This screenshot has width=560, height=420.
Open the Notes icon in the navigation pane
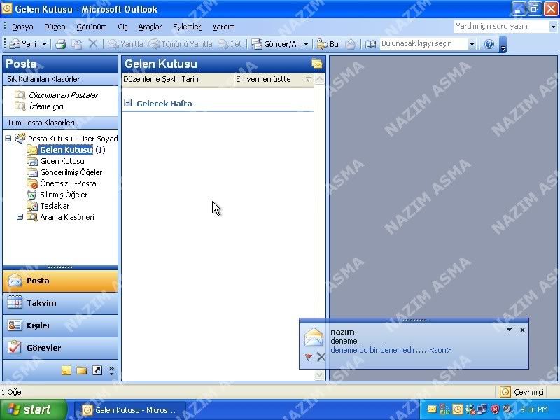tap(66, 370)
